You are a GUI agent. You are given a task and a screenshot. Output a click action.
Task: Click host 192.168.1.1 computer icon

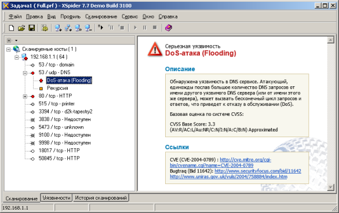(25, 57)
